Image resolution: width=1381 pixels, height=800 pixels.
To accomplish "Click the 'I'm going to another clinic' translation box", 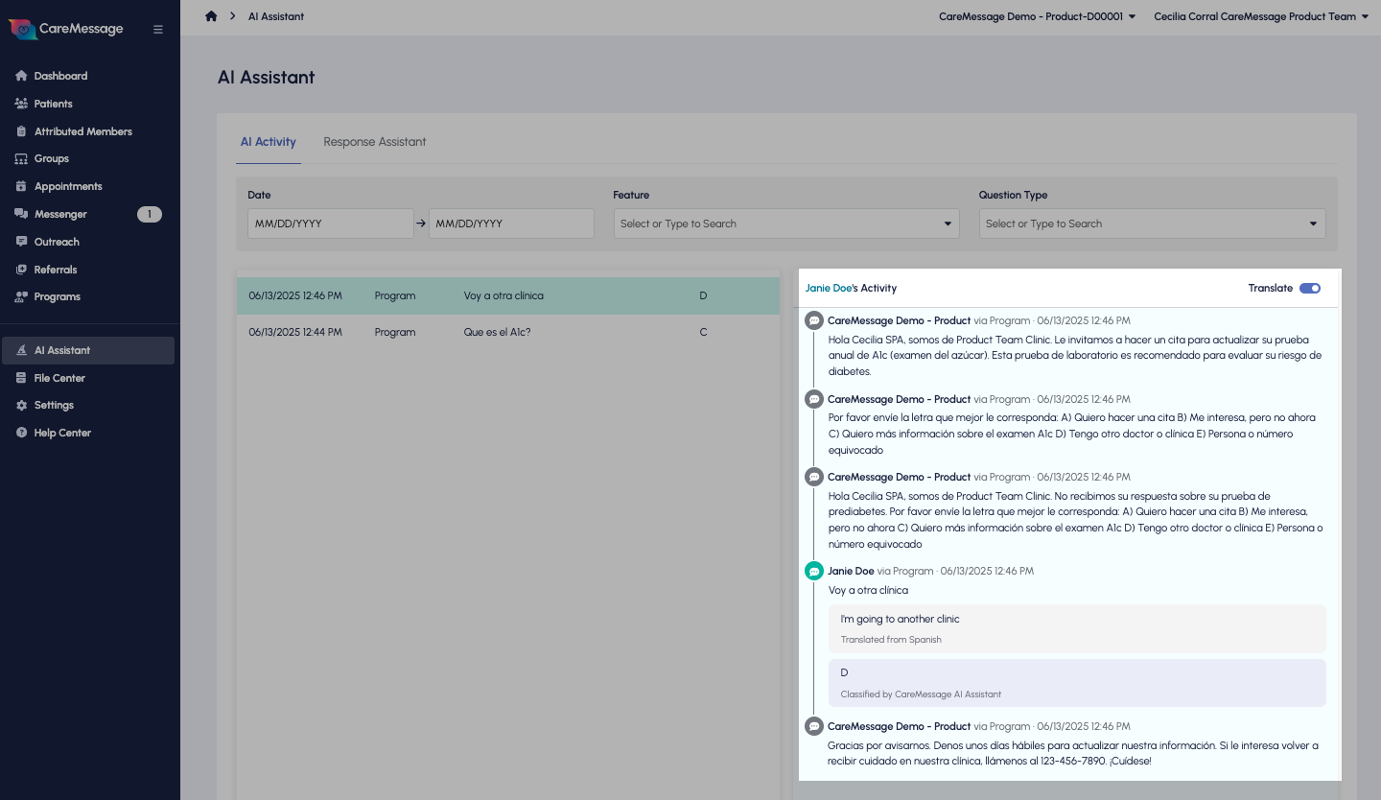I will 1077,628.
